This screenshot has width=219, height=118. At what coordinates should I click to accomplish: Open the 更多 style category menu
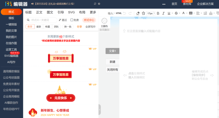93,12
